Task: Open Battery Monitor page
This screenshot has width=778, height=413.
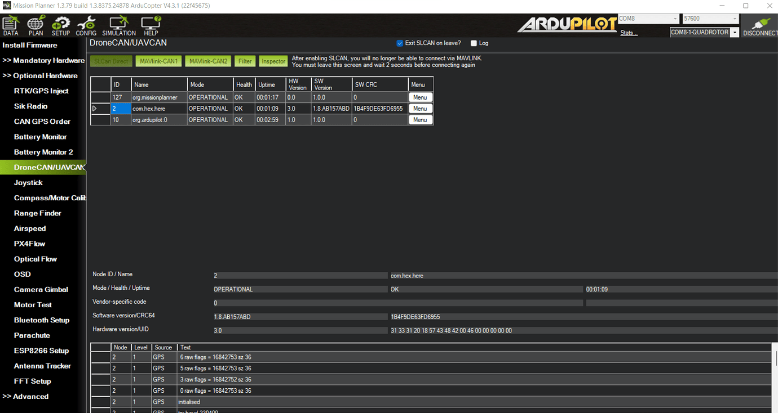Action: 41,137
